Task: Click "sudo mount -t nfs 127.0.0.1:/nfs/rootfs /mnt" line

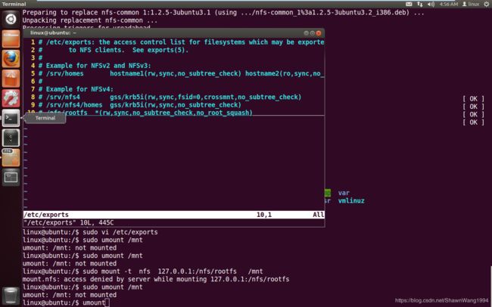Action: coord(143,271)
